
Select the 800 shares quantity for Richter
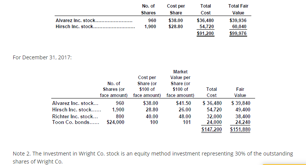(x=120, y=117)
